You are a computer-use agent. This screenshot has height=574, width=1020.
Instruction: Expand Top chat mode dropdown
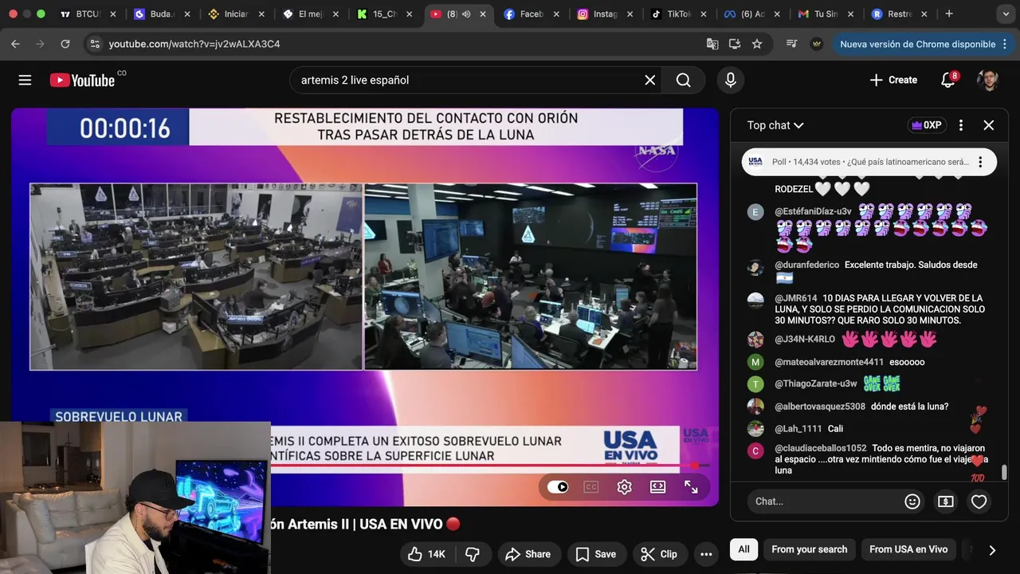point(775,125)
